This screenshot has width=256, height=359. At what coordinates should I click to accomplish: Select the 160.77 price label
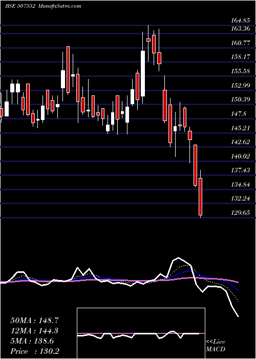(241, 43)
